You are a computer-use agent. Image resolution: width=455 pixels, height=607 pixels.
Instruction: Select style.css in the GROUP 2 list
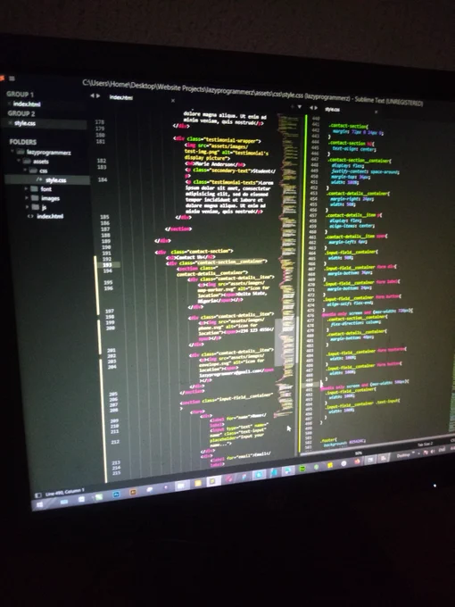[25, 123]
